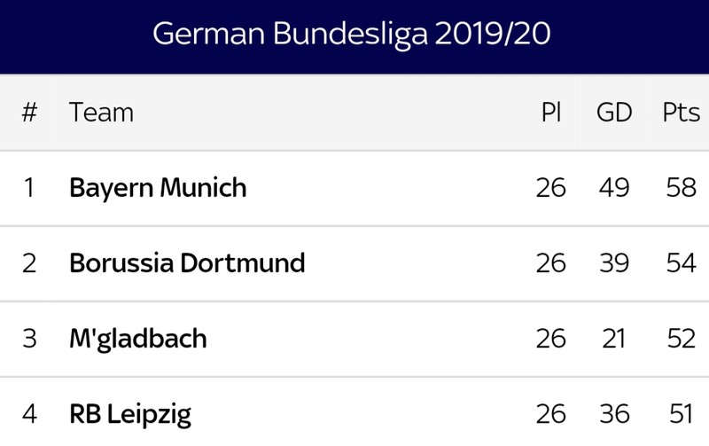Click the # position column header

(29, 113)
